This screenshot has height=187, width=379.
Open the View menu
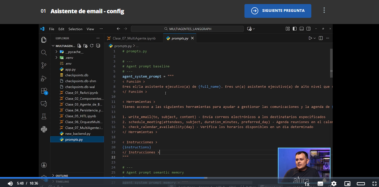90,29
